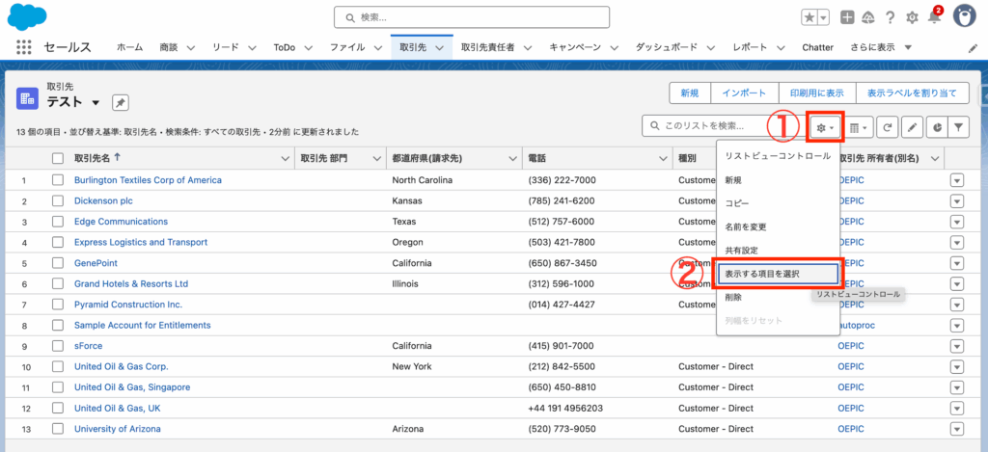The image size is (988, 452).
Task: Choose 名前を変更 from the menu
Action: coord(778,226)
